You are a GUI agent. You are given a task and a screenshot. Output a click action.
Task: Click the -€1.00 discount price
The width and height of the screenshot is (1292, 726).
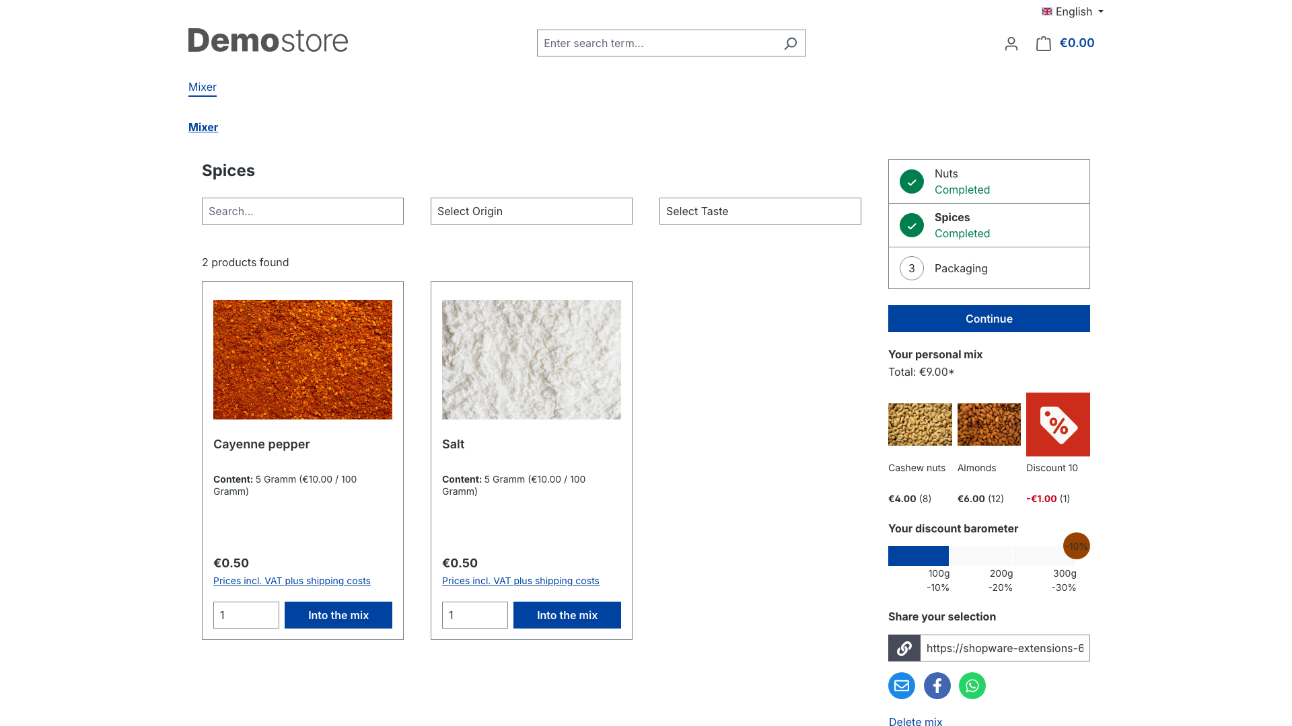point(1042,499)
